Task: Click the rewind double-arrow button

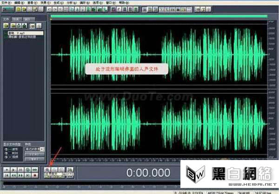Action: click(x=13, y=175)
